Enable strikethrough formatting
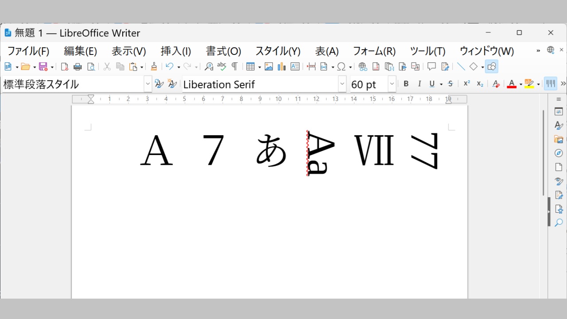The height and width of the screenshot is (319, 567). point(450,84)
